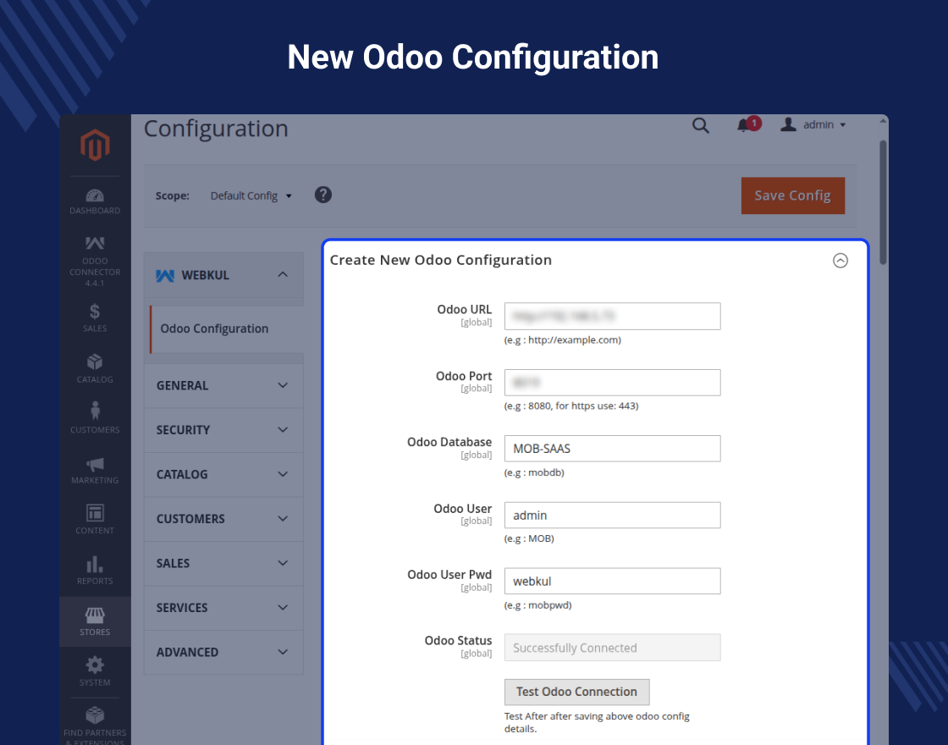Click the "(e.g : http://example.com)" hint
Viewport: 948px width, 745px height.
click(562, 339)
